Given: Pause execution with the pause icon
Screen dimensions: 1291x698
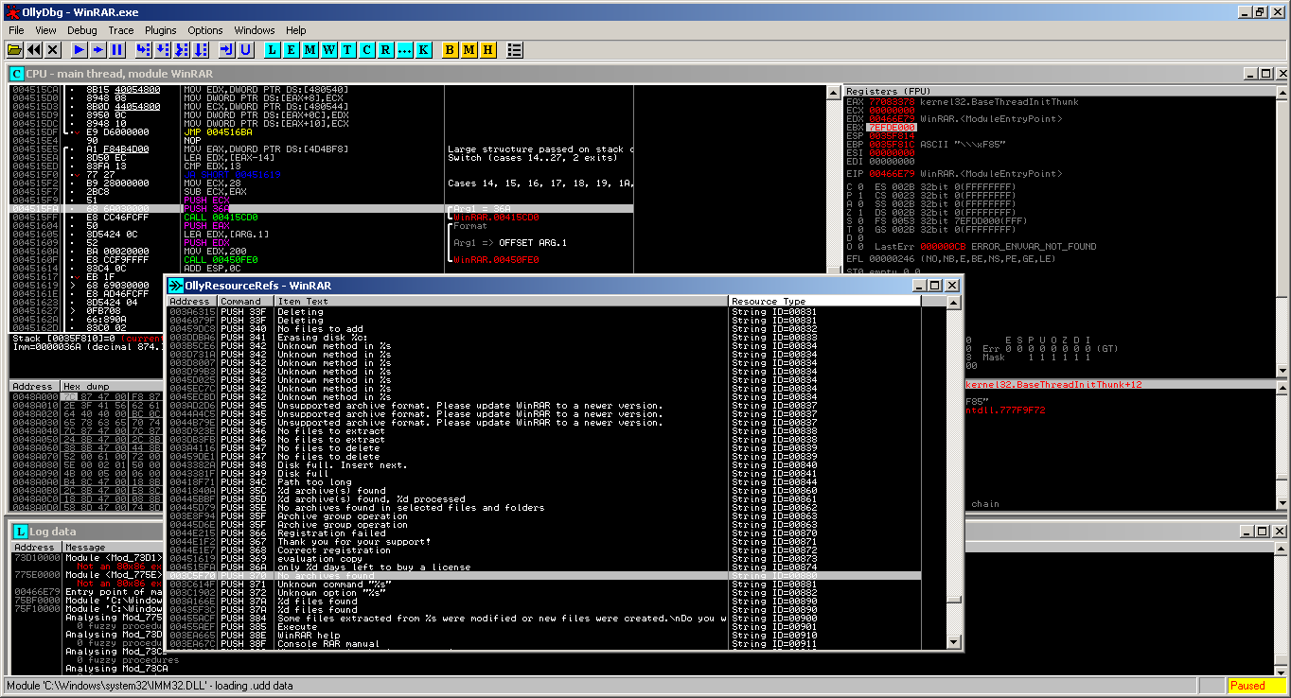Looking at the screenshot, I should coord(117,49).
